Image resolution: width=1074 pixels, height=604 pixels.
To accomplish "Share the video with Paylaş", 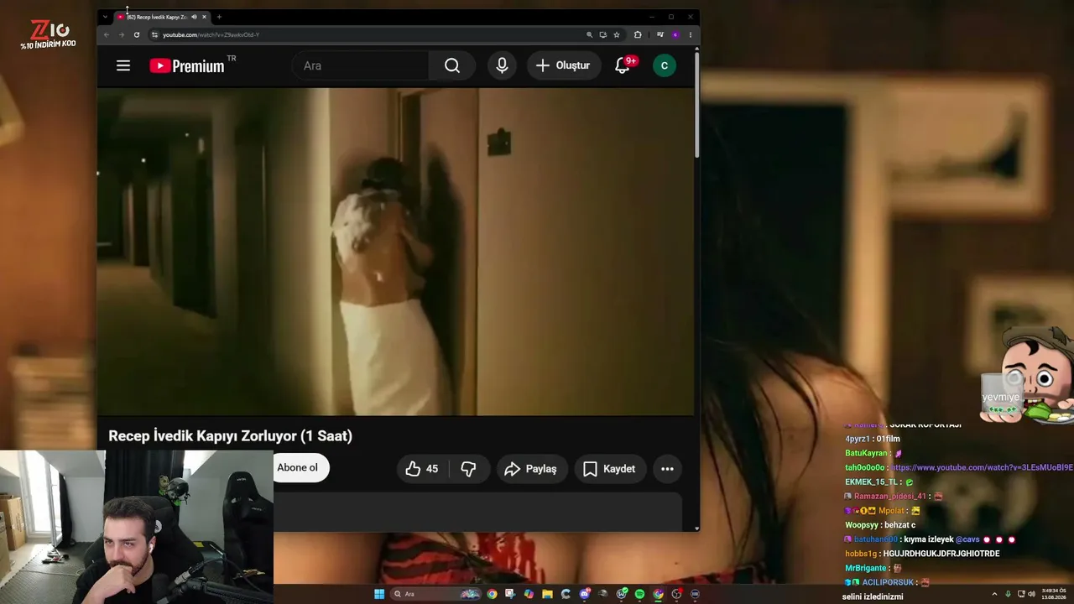I will [x=532, y=469].
